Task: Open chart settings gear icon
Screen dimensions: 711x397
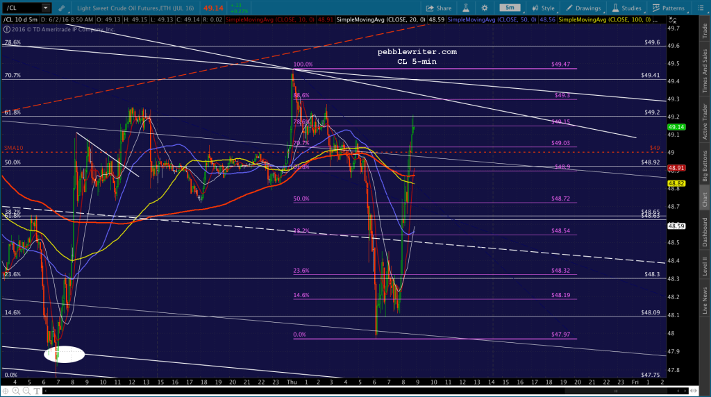Action: (484, 8)
